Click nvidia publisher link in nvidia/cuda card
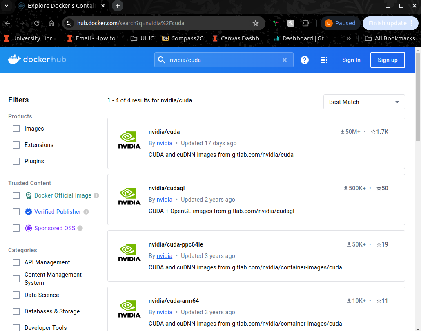 (x=164, y=143)
